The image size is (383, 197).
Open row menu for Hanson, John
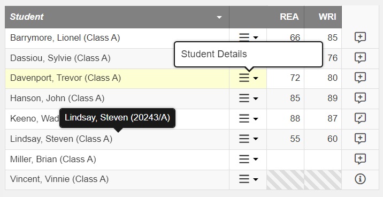[248, 98]
